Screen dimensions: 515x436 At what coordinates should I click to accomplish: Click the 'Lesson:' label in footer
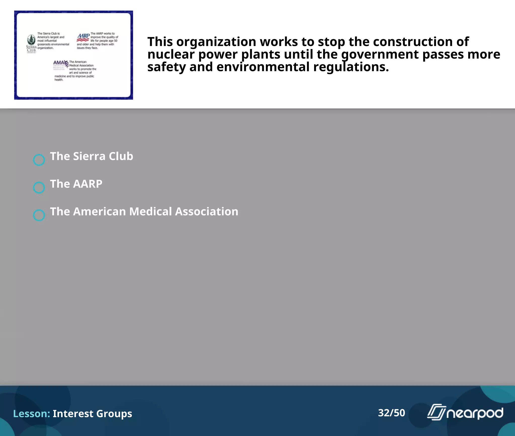point(32,414)
